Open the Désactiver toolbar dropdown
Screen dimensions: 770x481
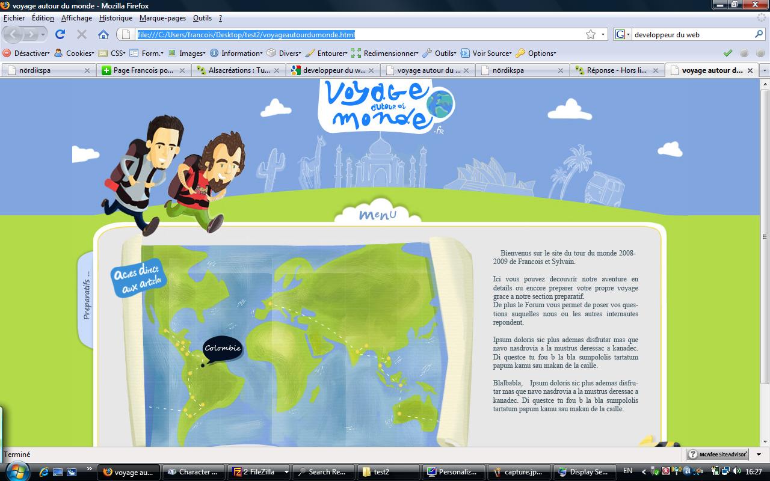tap(26, 53)
